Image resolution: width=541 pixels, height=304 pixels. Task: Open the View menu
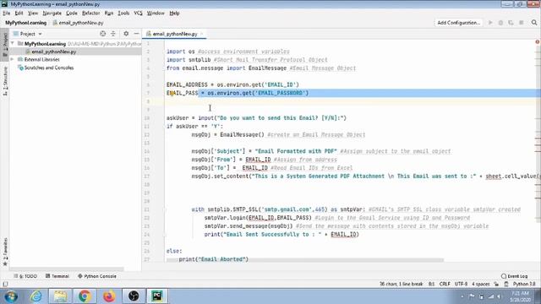(33, 14)
